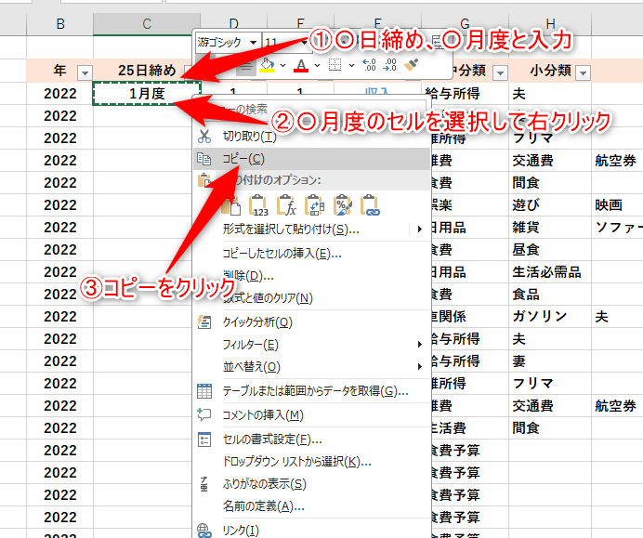Click the cell borders icon

[335, 65]
